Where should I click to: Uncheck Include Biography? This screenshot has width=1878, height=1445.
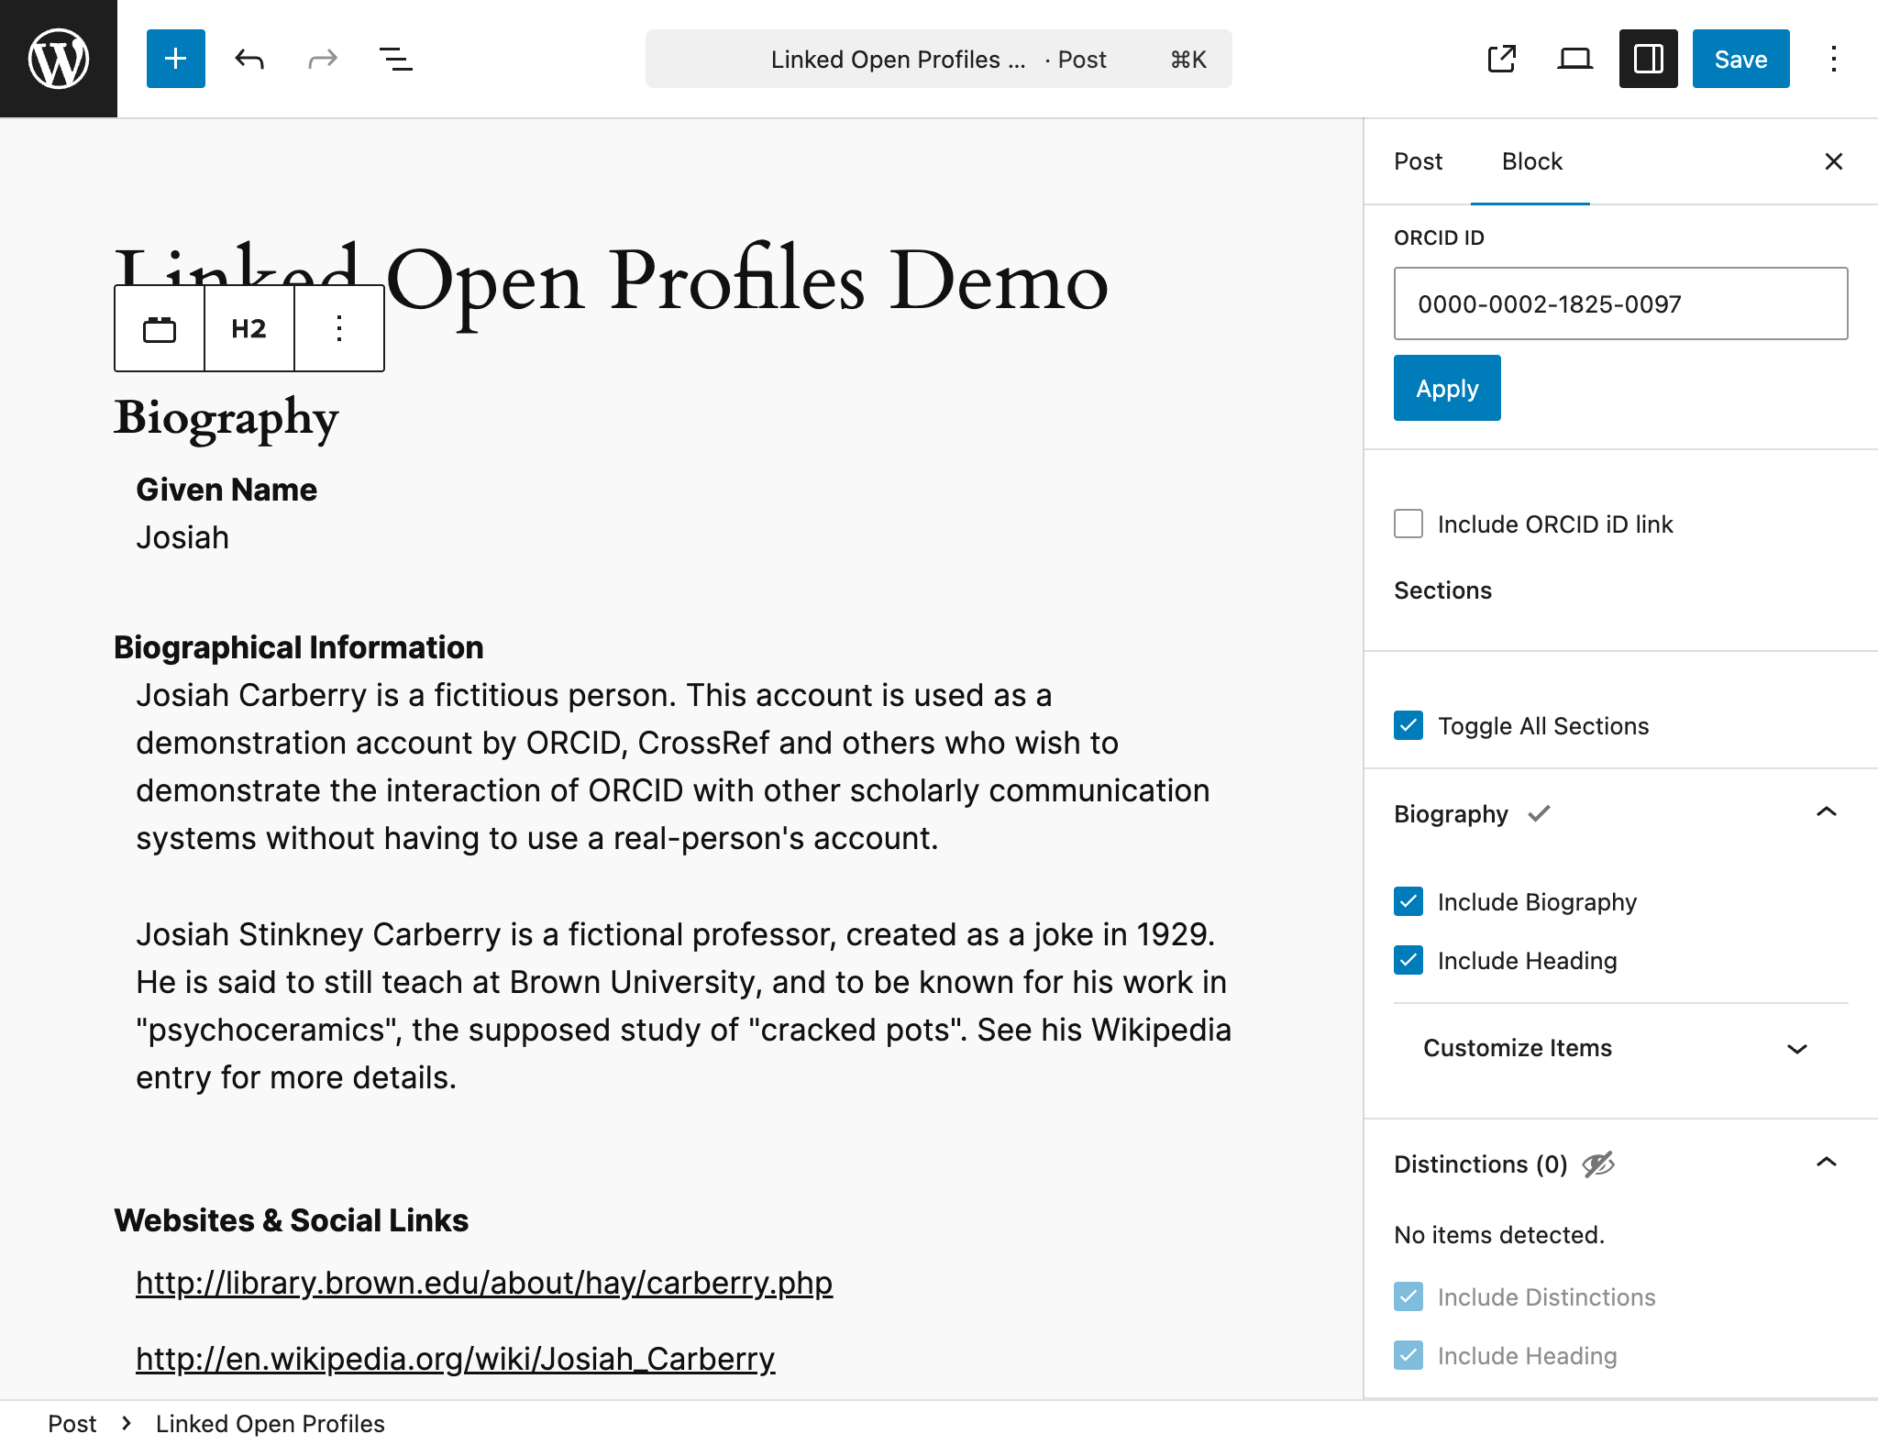[1408, 901]
